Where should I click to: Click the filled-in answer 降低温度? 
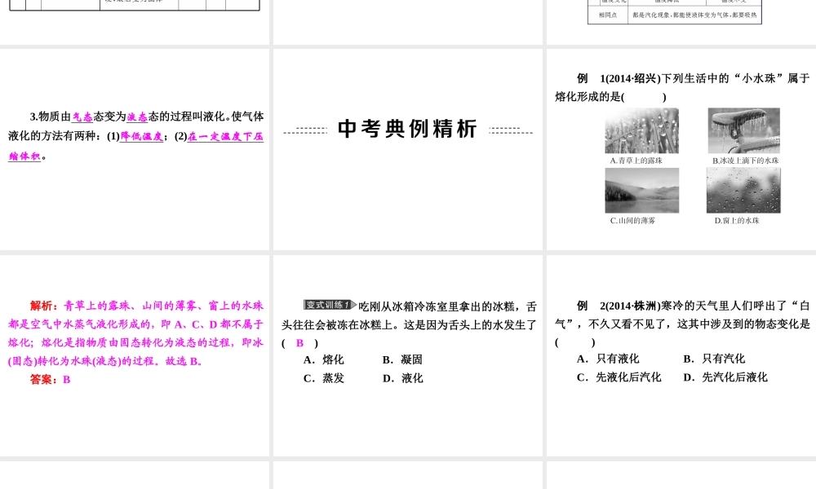coord(141,137)
